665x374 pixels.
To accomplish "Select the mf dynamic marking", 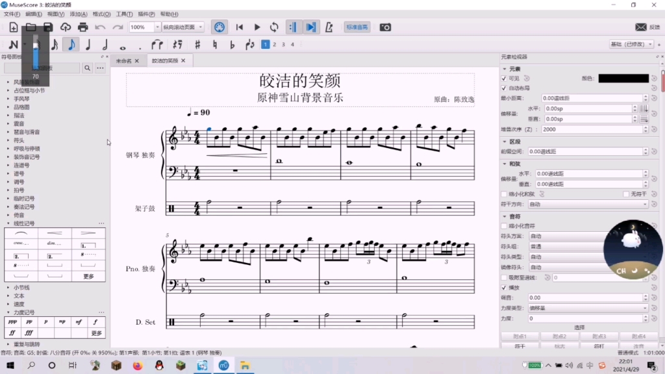I will pyautogui.click(x=79, y=322).
